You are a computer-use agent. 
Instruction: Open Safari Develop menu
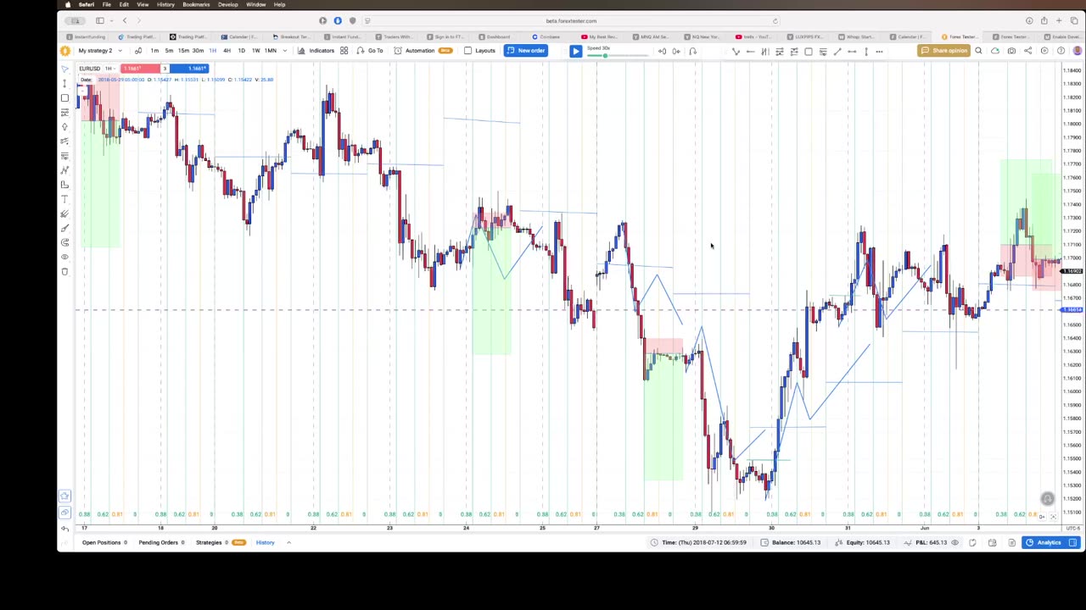tap(228, 4)
